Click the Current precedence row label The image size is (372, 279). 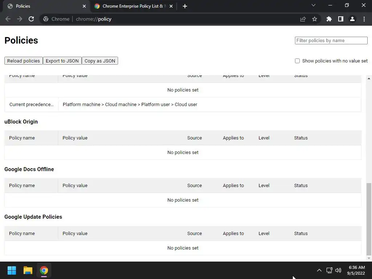(32, 104)
